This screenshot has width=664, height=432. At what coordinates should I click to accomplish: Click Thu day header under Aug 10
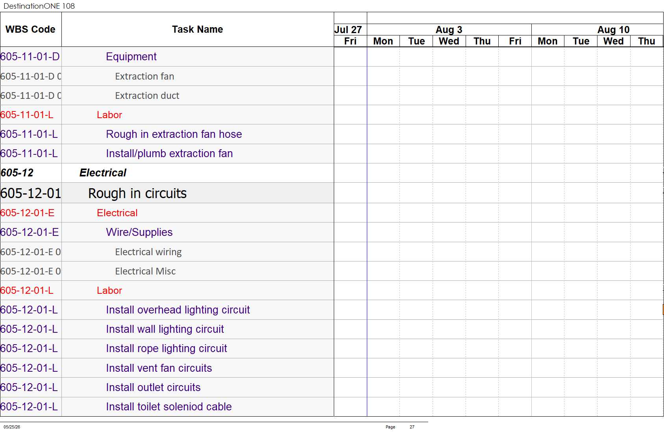[x=647, y=41]
